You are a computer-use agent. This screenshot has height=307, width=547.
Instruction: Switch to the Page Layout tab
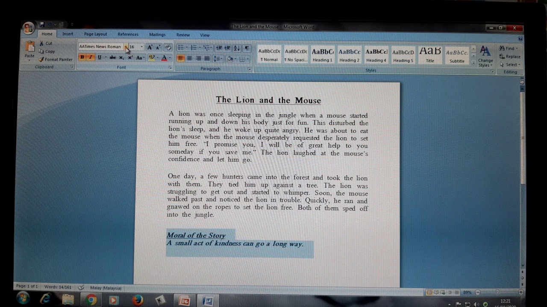tap(95, 34)
